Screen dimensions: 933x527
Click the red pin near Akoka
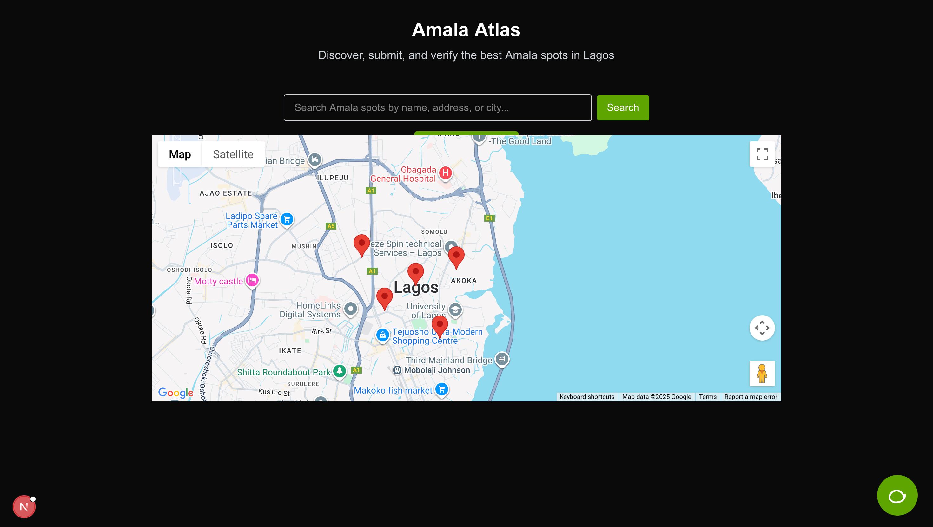click(x=456, y=256)
